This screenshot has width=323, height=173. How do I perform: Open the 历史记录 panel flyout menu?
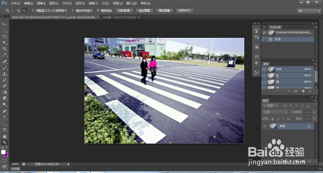(315, 27)
